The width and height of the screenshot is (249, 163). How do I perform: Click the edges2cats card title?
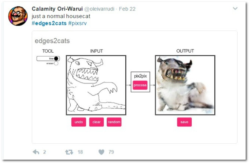52,41
